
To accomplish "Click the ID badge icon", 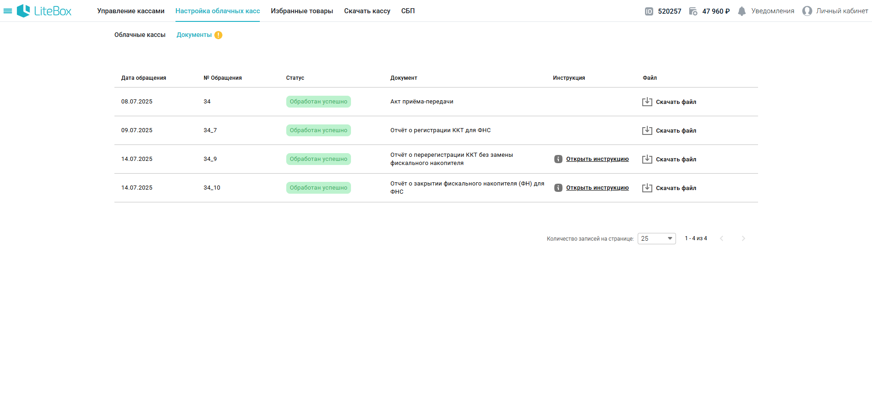I will [x=649, y=11].
